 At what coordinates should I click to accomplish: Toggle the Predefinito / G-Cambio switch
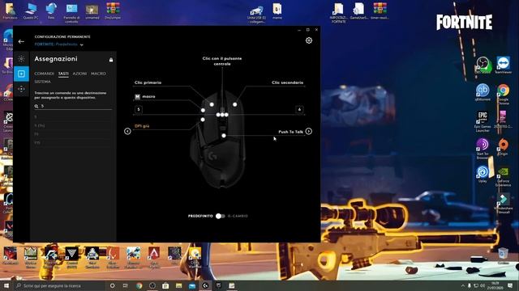click(x=220, y=216)
